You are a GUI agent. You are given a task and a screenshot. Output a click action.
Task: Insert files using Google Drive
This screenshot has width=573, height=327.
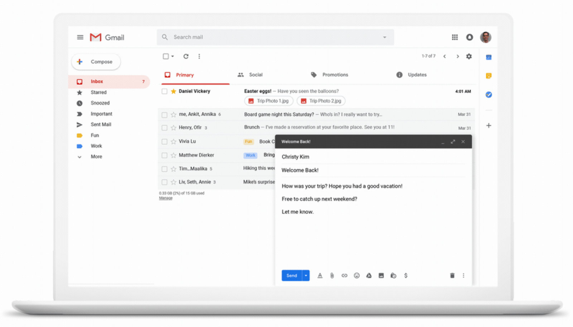point(369,275)
